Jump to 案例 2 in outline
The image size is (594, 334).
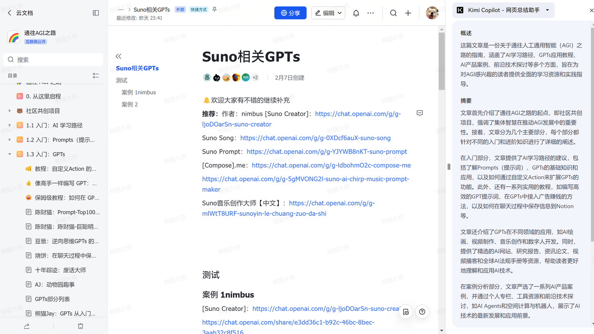pos(130,104)
